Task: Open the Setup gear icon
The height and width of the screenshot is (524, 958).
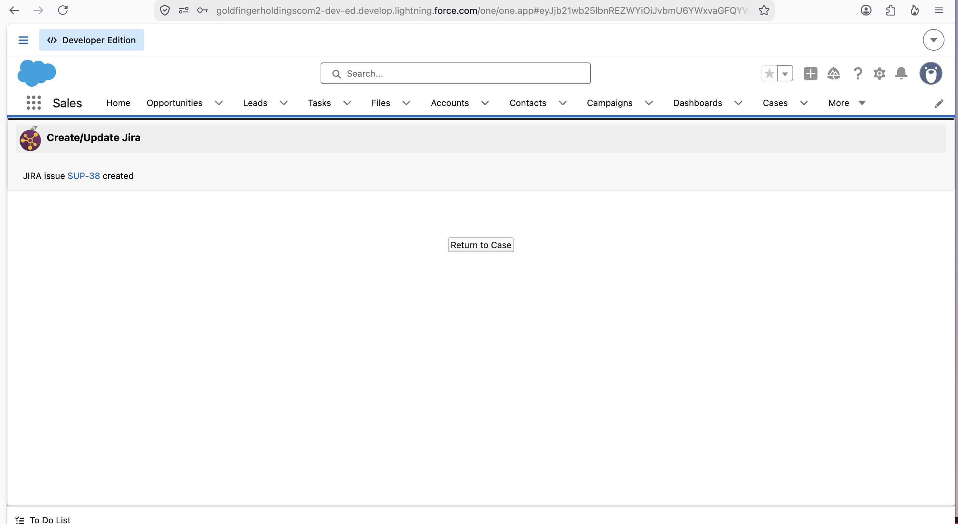Action: click(879, 74)
